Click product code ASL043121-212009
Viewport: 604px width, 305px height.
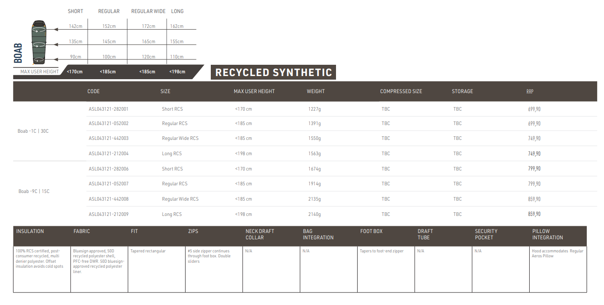point(109,214)
